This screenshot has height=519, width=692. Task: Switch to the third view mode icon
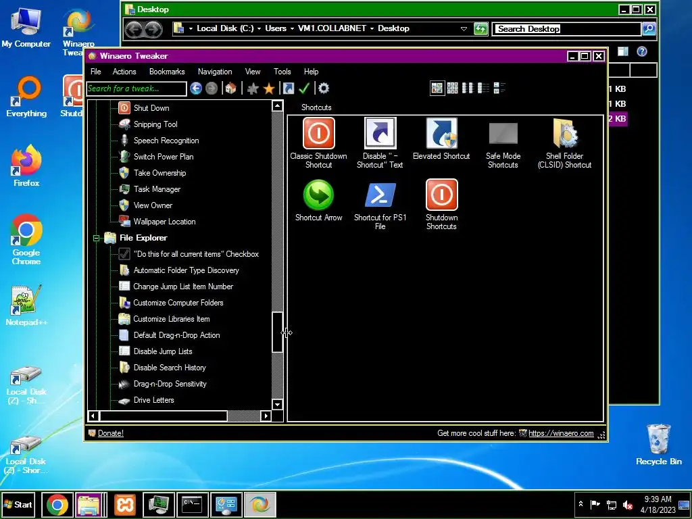[468, 88]
